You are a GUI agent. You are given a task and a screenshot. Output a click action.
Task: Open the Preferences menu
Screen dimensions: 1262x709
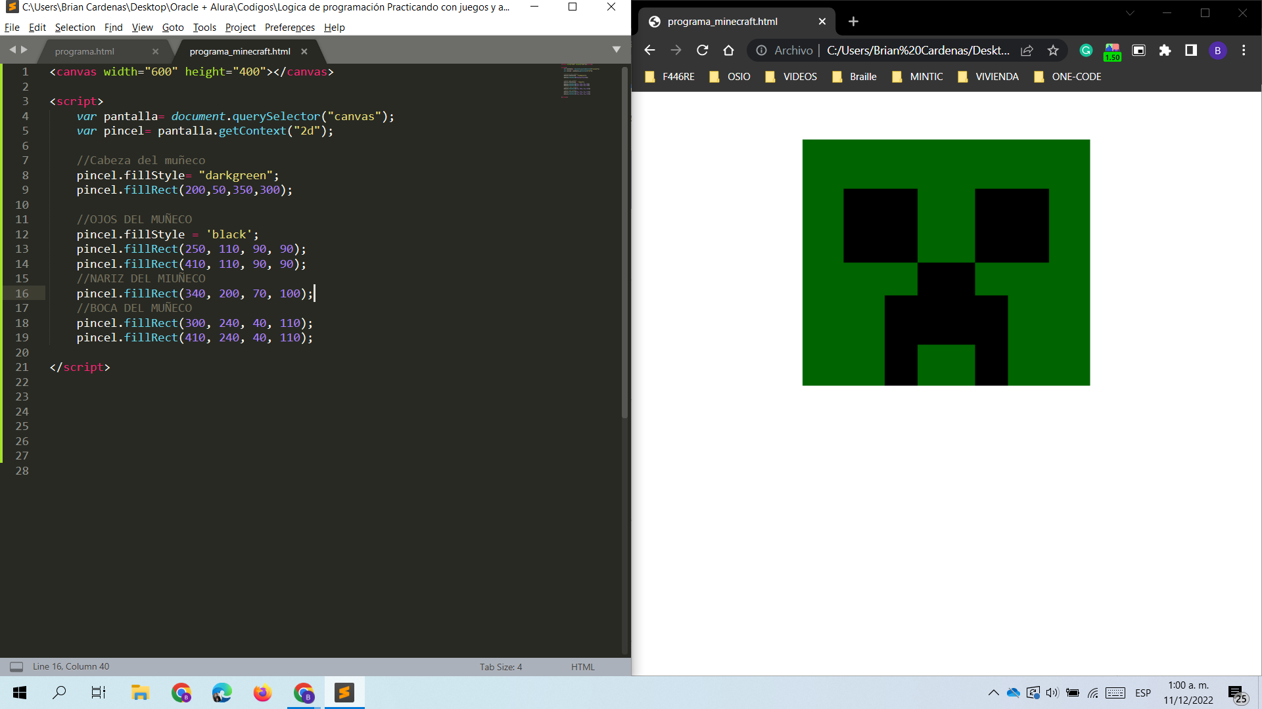point(289,28)
